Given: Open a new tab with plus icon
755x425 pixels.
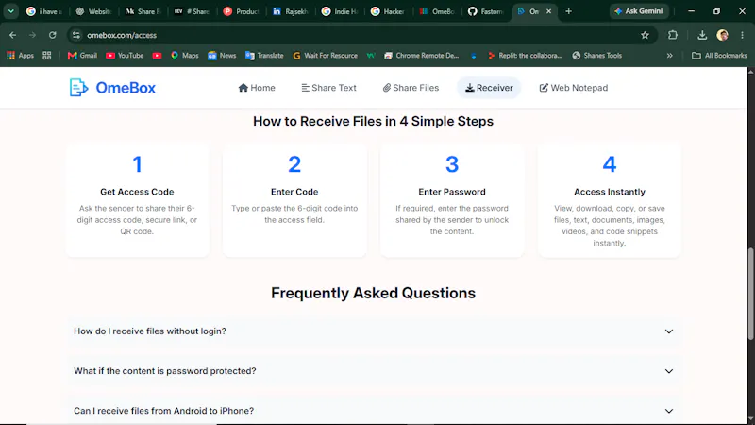Looking at the screenshot, I should click(569, 11).
